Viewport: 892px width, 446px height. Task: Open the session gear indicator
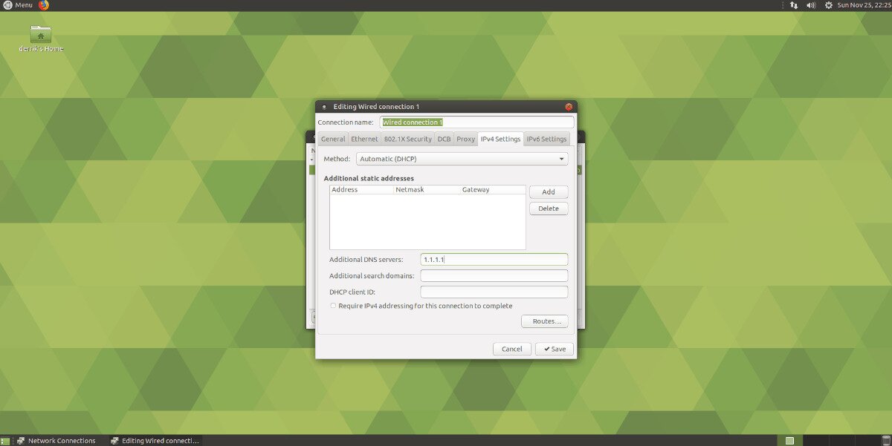tap(829, 5)
